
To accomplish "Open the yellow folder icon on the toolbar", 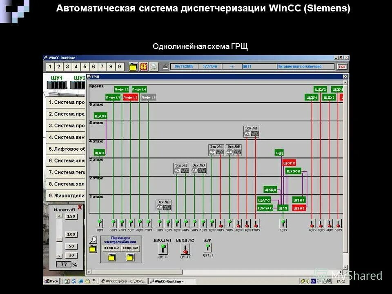I will tap(133, 67).
